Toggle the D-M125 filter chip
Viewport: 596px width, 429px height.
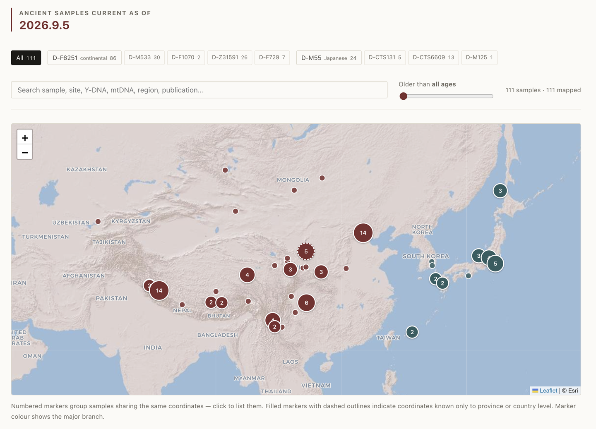(479, 58)
